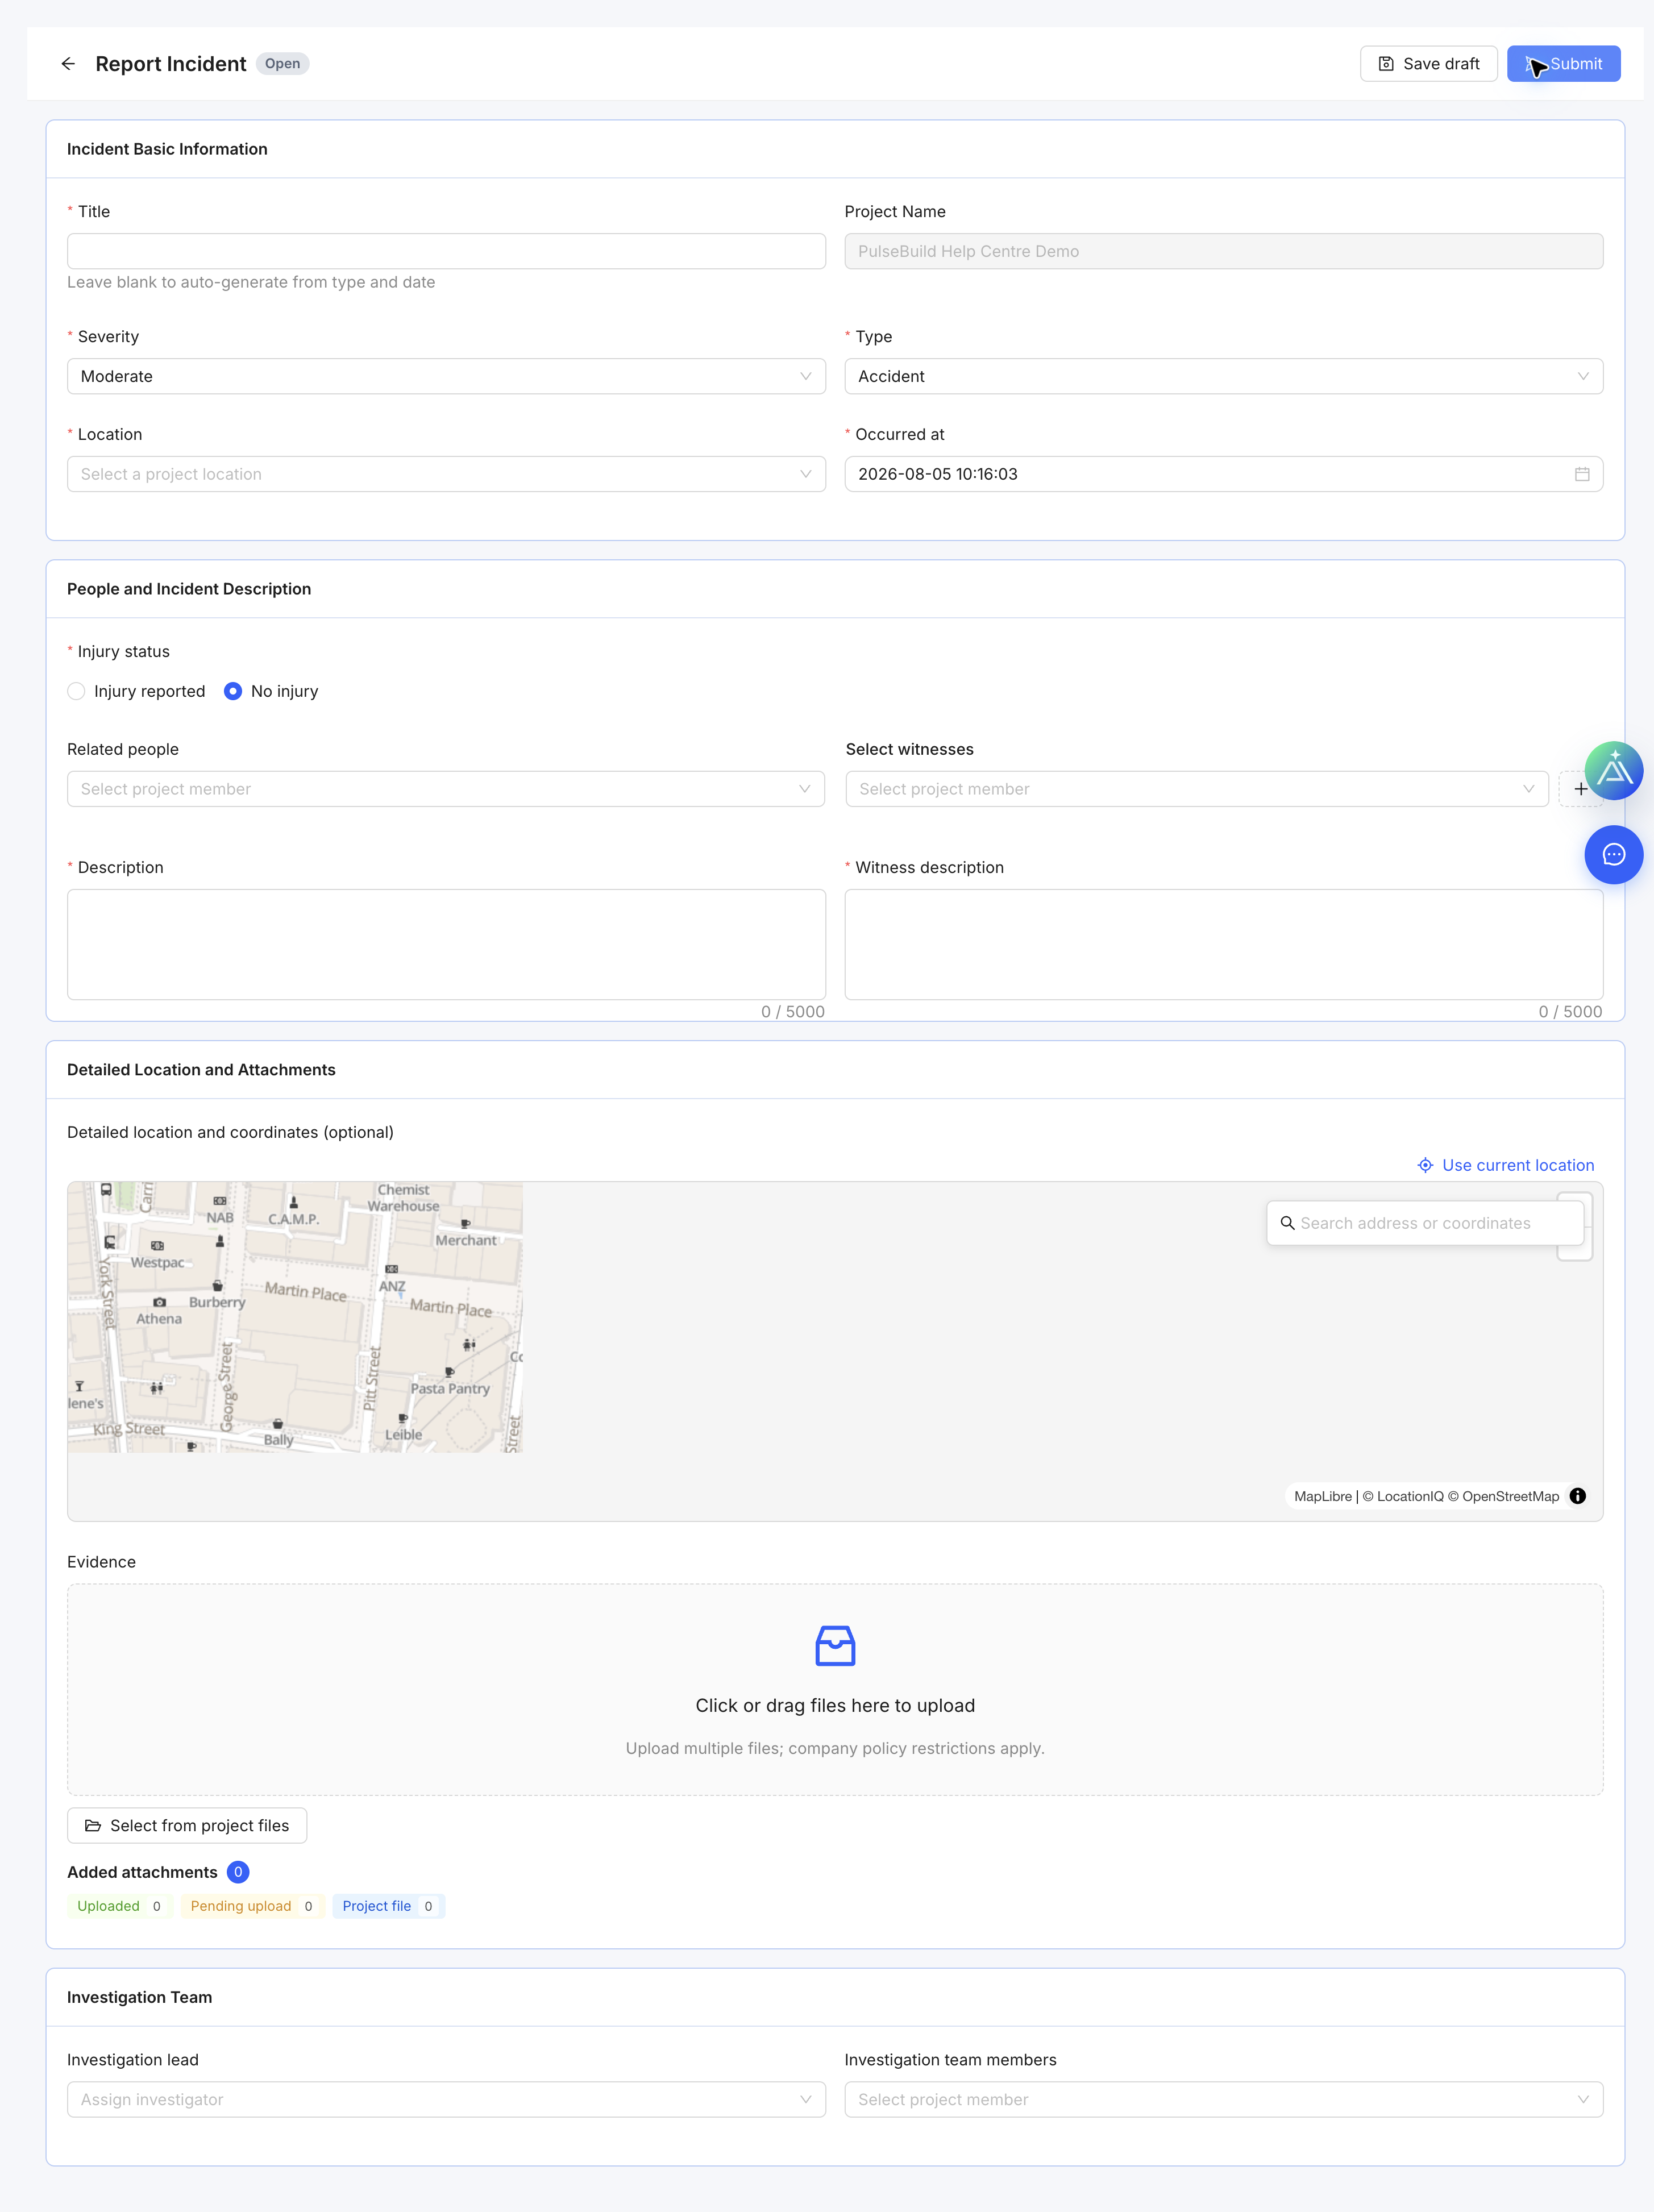Click the Occurred at date field
Image resolution: width=1654 pixels, height=2212 pixels.
click(x=1223, y=474)
